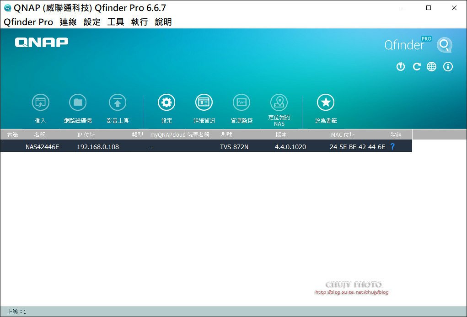The width and height of the screenshot is (467, 317).
Task: Bookmark the NAS with 設為書籤 star
Action: [326, 102]
